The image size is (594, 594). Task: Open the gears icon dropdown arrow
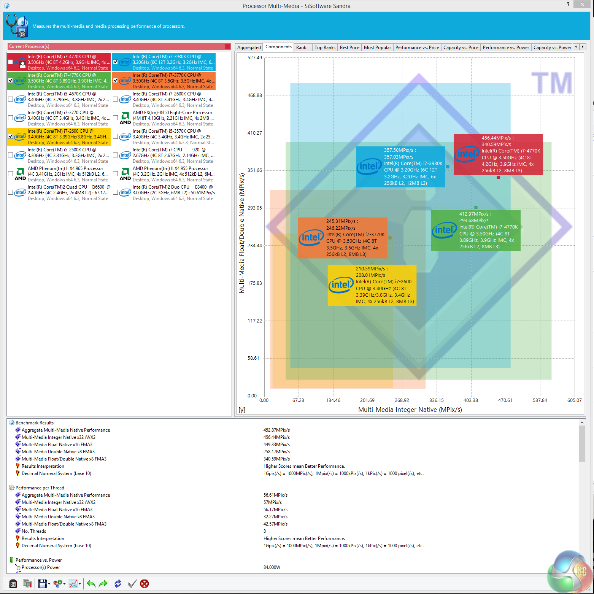(x=64, y=584)
